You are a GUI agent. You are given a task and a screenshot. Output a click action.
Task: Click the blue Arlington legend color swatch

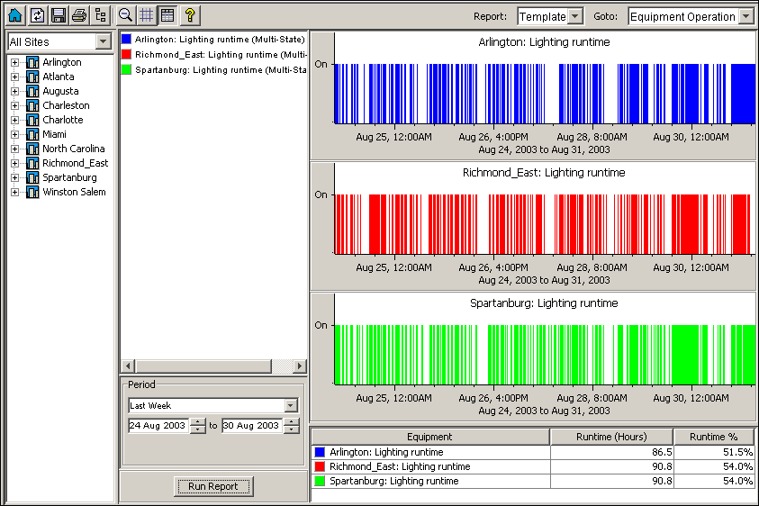click(127, 40)
